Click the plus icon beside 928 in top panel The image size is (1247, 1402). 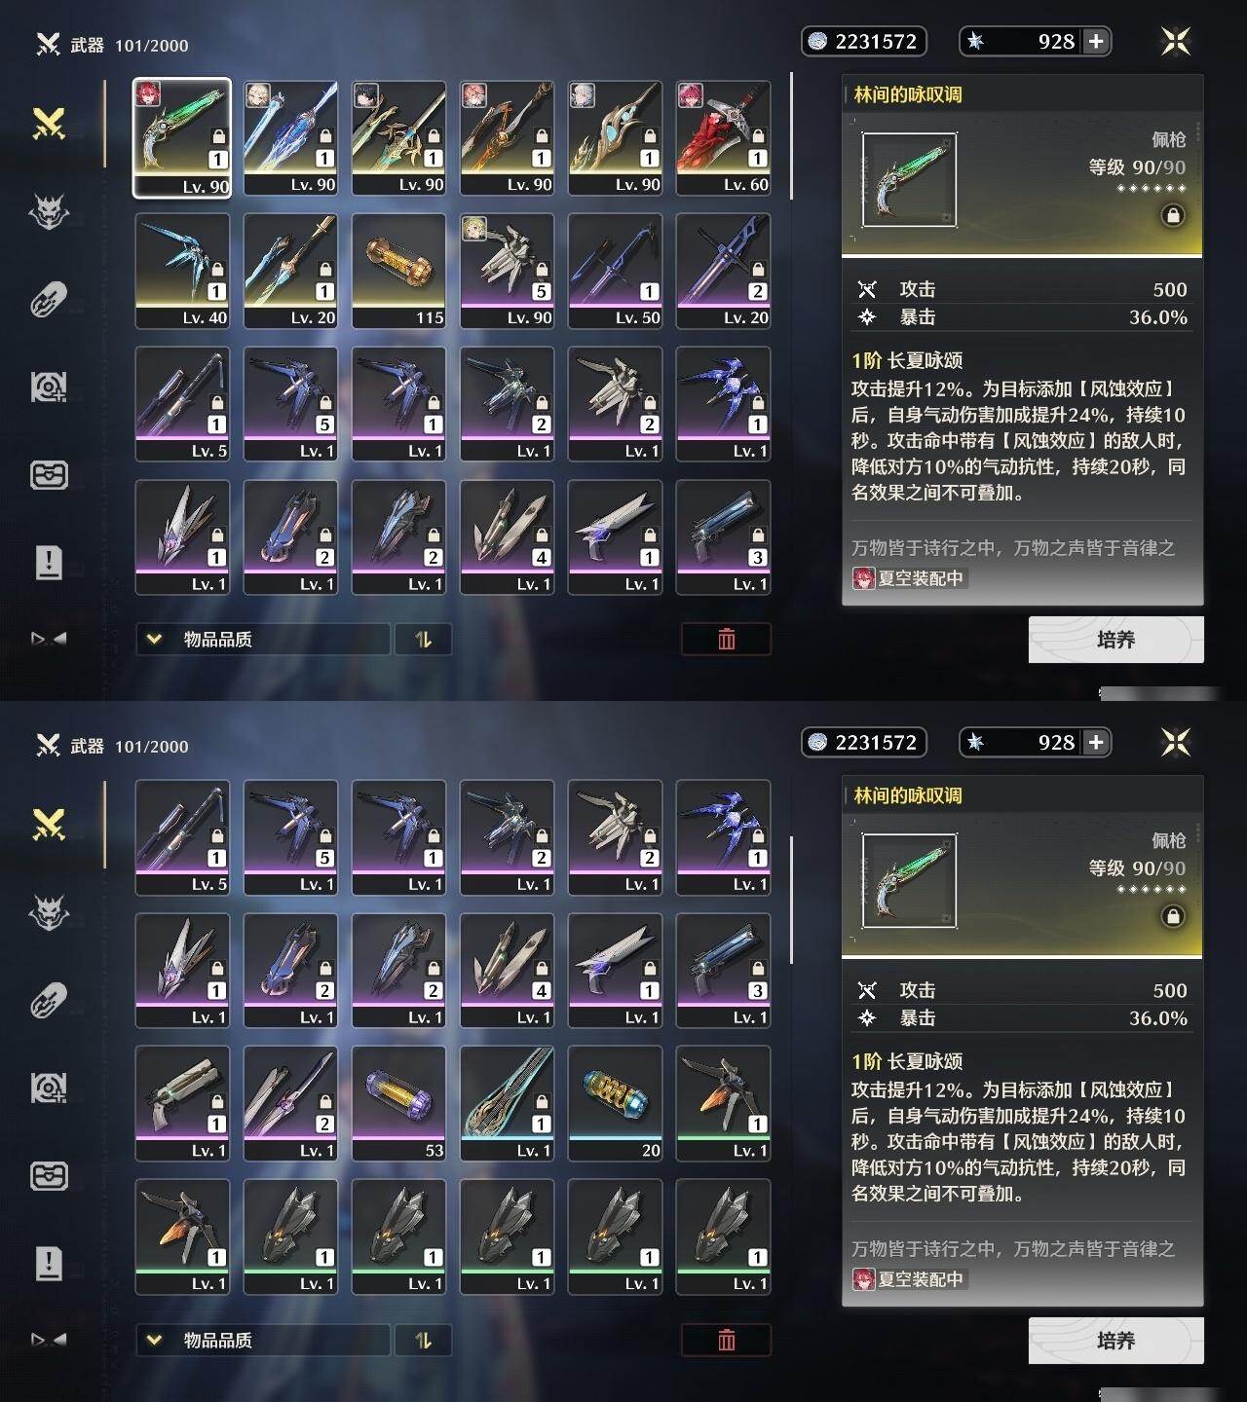(1096, 41)
